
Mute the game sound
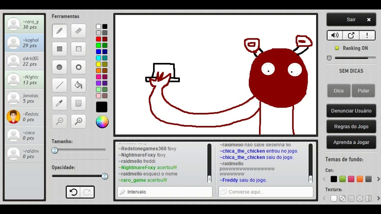[335, 35]
